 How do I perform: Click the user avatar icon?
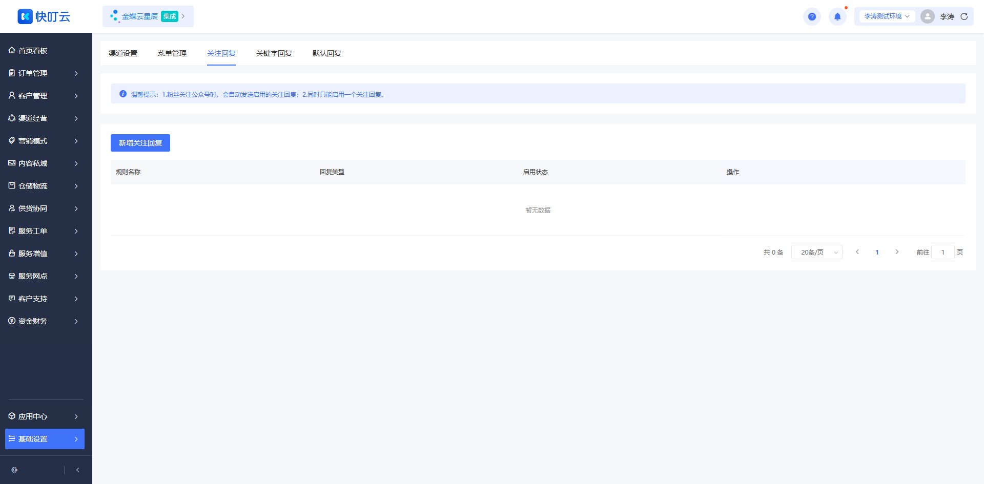click(x=927, y=16)
